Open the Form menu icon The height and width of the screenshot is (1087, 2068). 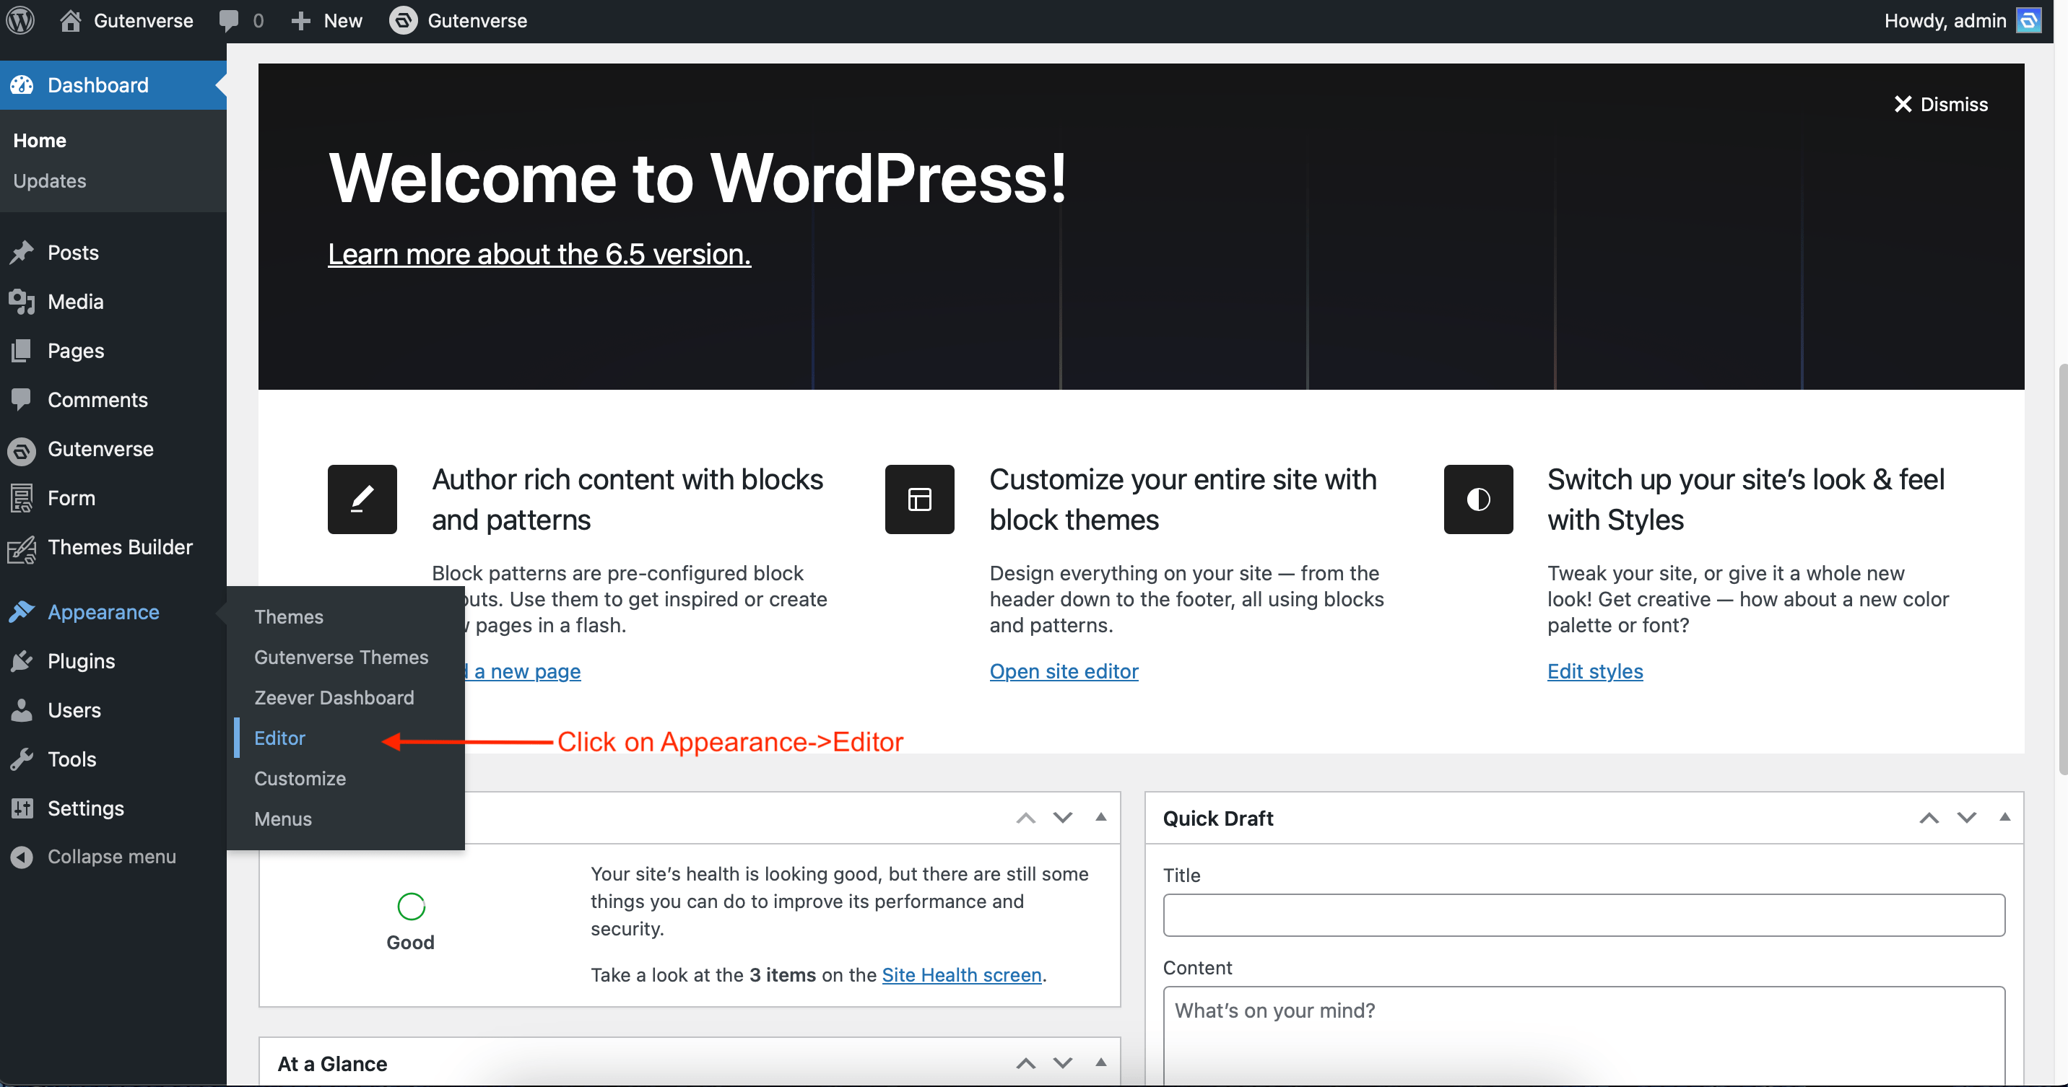point(22,497)
